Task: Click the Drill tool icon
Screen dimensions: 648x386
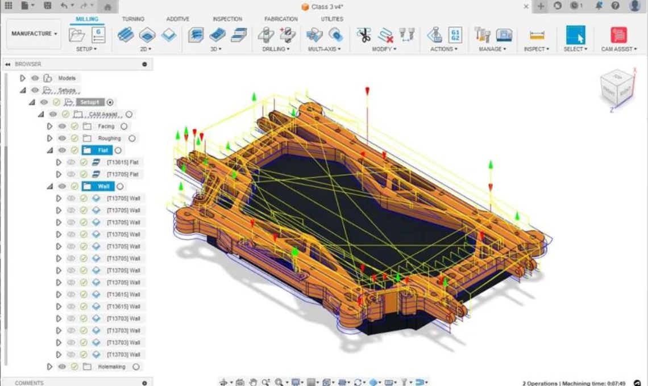Action: [265, 35]
